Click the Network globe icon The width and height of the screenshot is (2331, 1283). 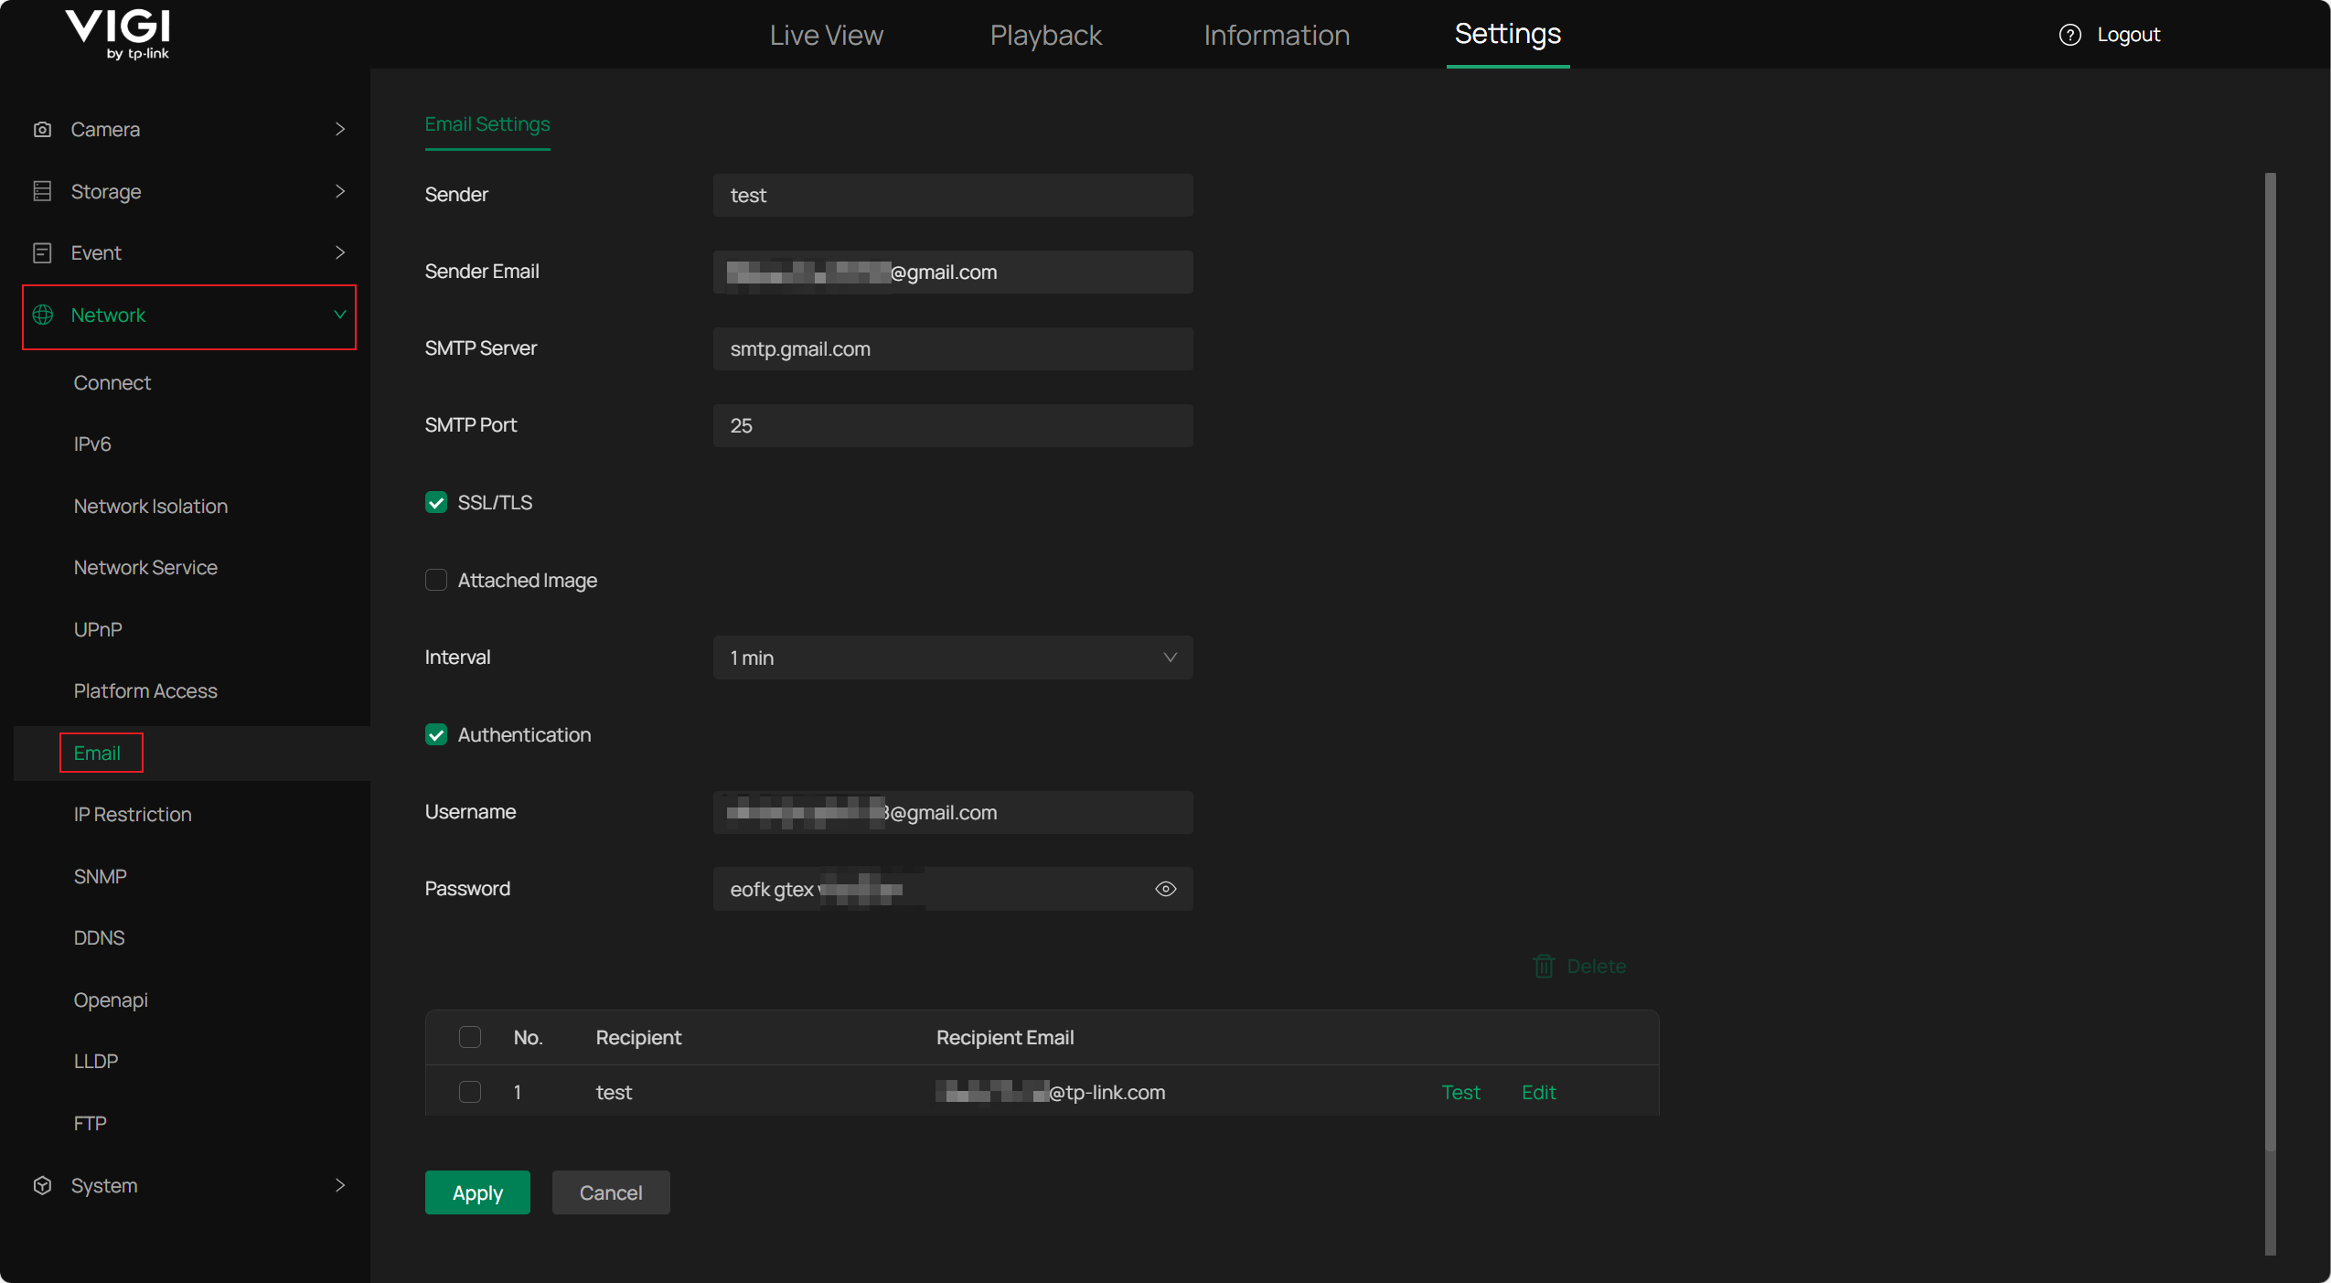[x=42, y=315]
